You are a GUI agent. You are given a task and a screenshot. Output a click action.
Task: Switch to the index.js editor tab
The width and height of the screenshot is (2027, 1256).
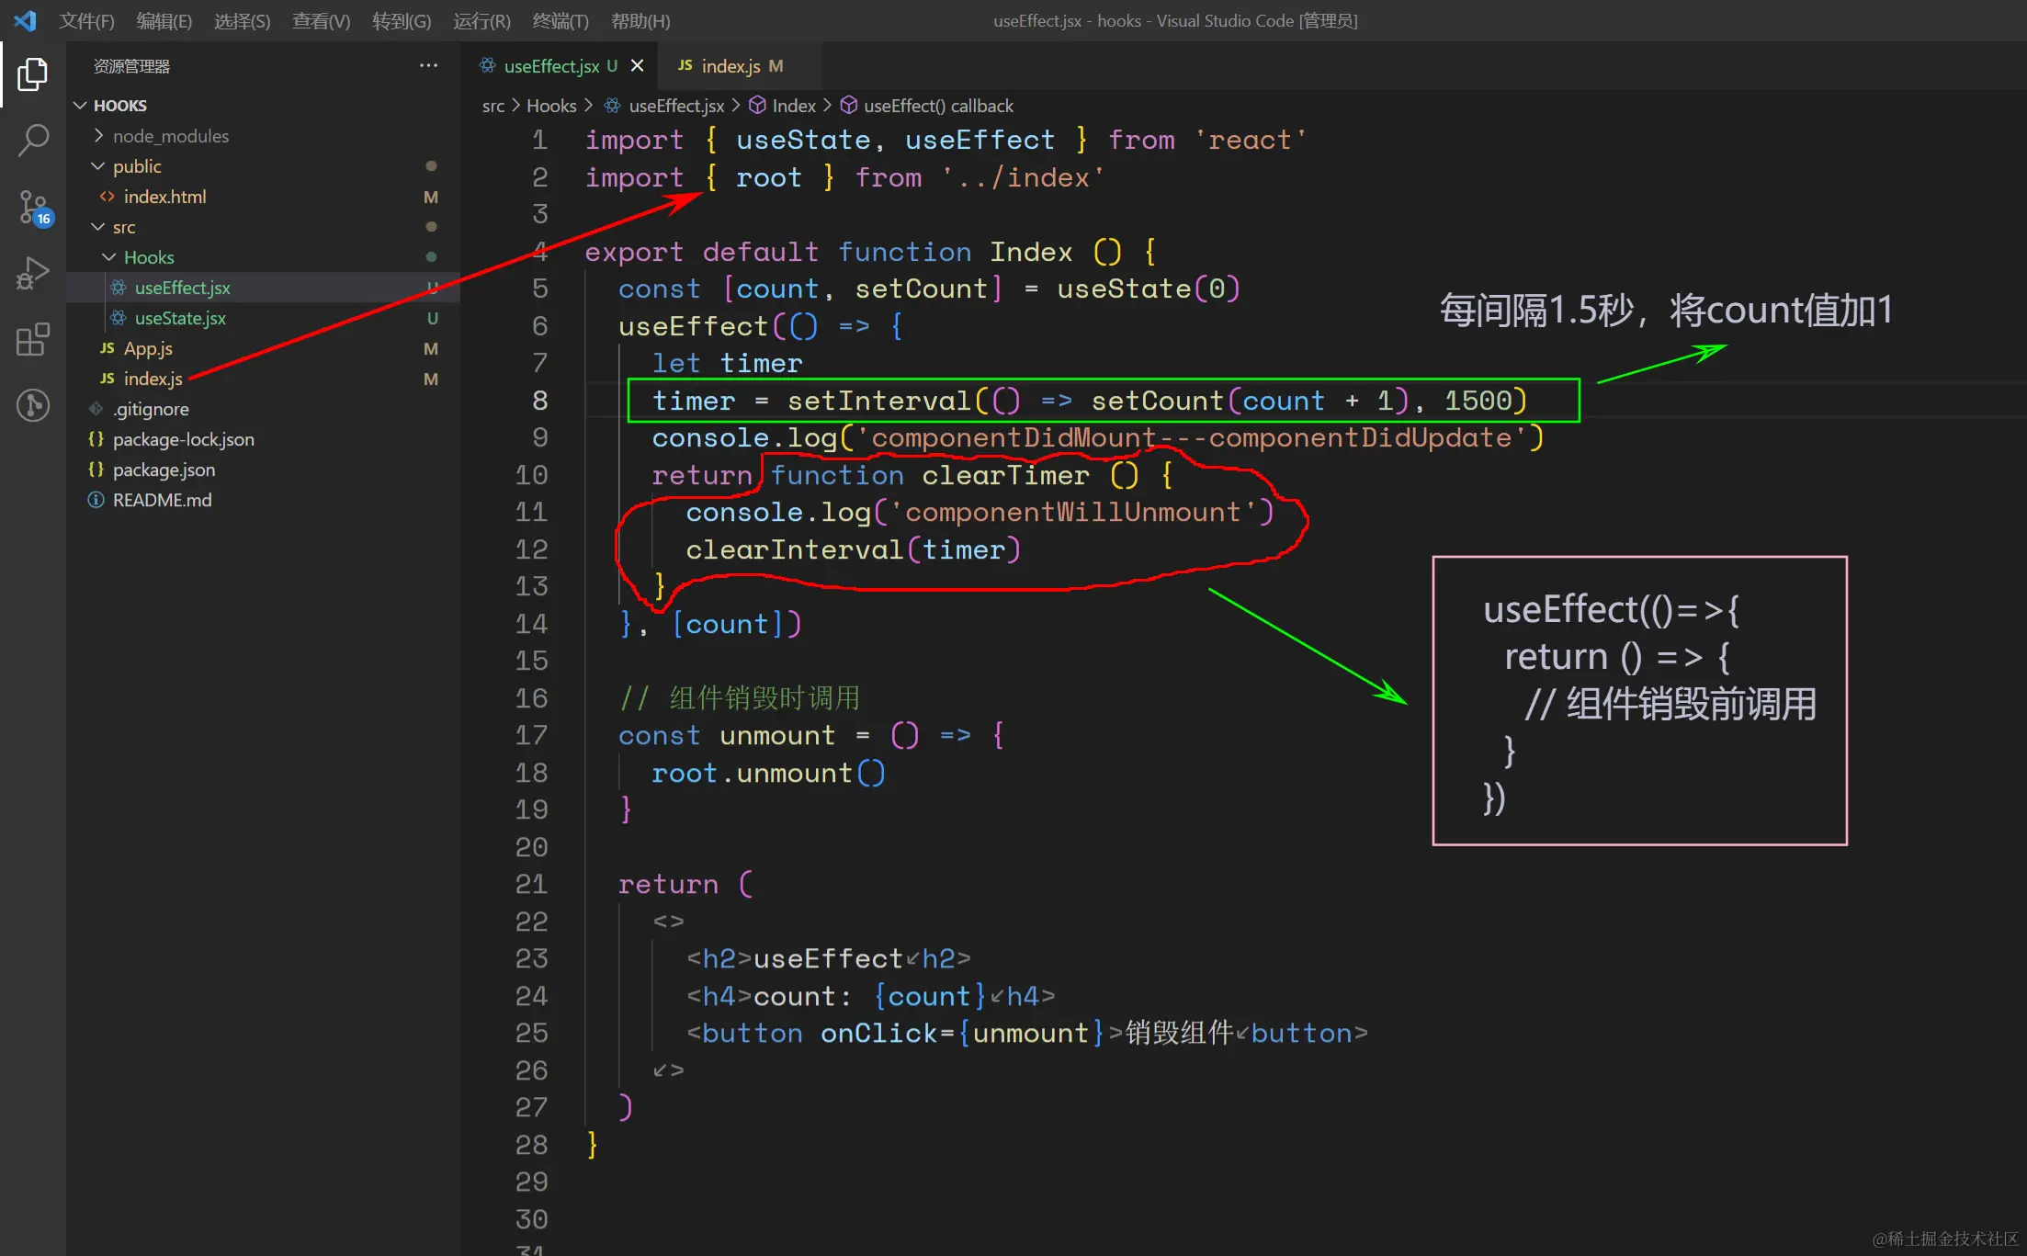[x=730, y=66]
